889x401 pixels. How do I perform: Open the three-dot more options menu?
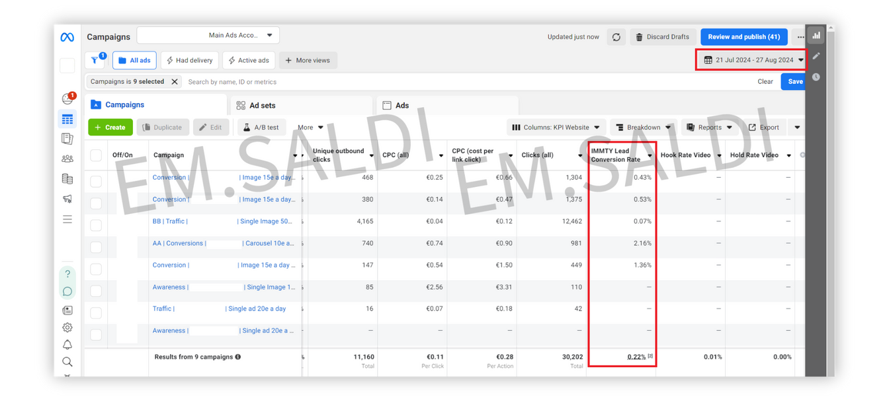tap(800, 37)
